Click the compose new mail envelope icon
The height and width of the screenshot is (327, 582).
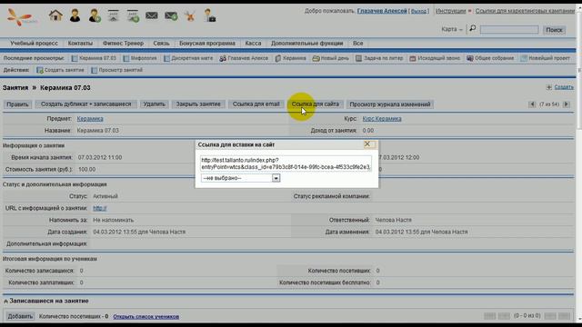171,16
